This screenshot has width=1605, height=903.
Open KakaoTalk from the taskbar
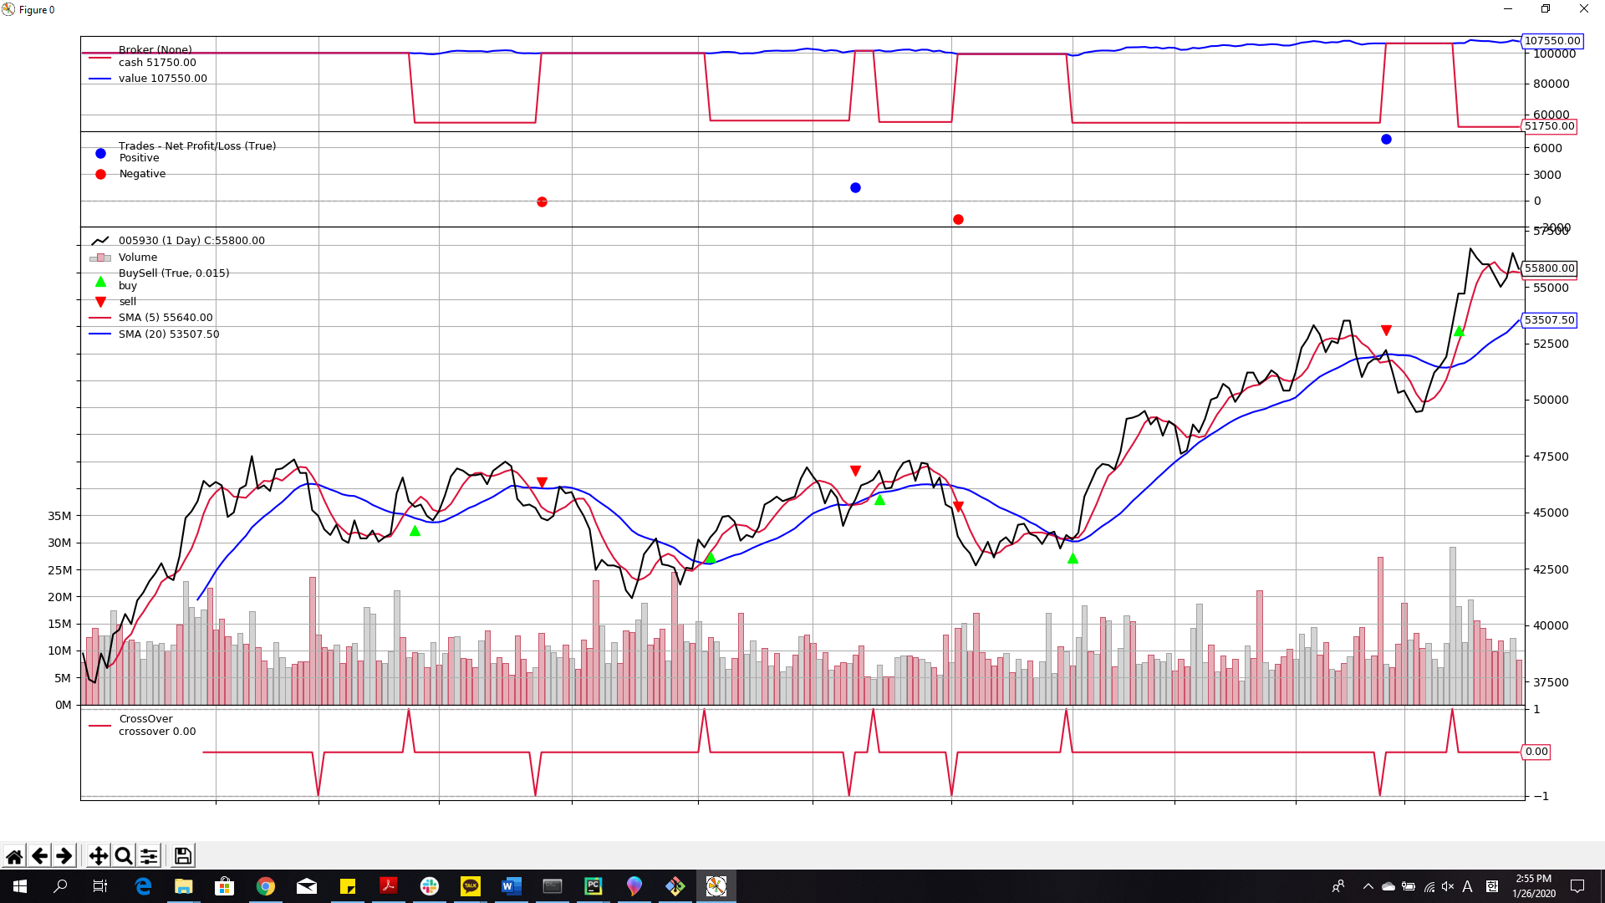471,886
